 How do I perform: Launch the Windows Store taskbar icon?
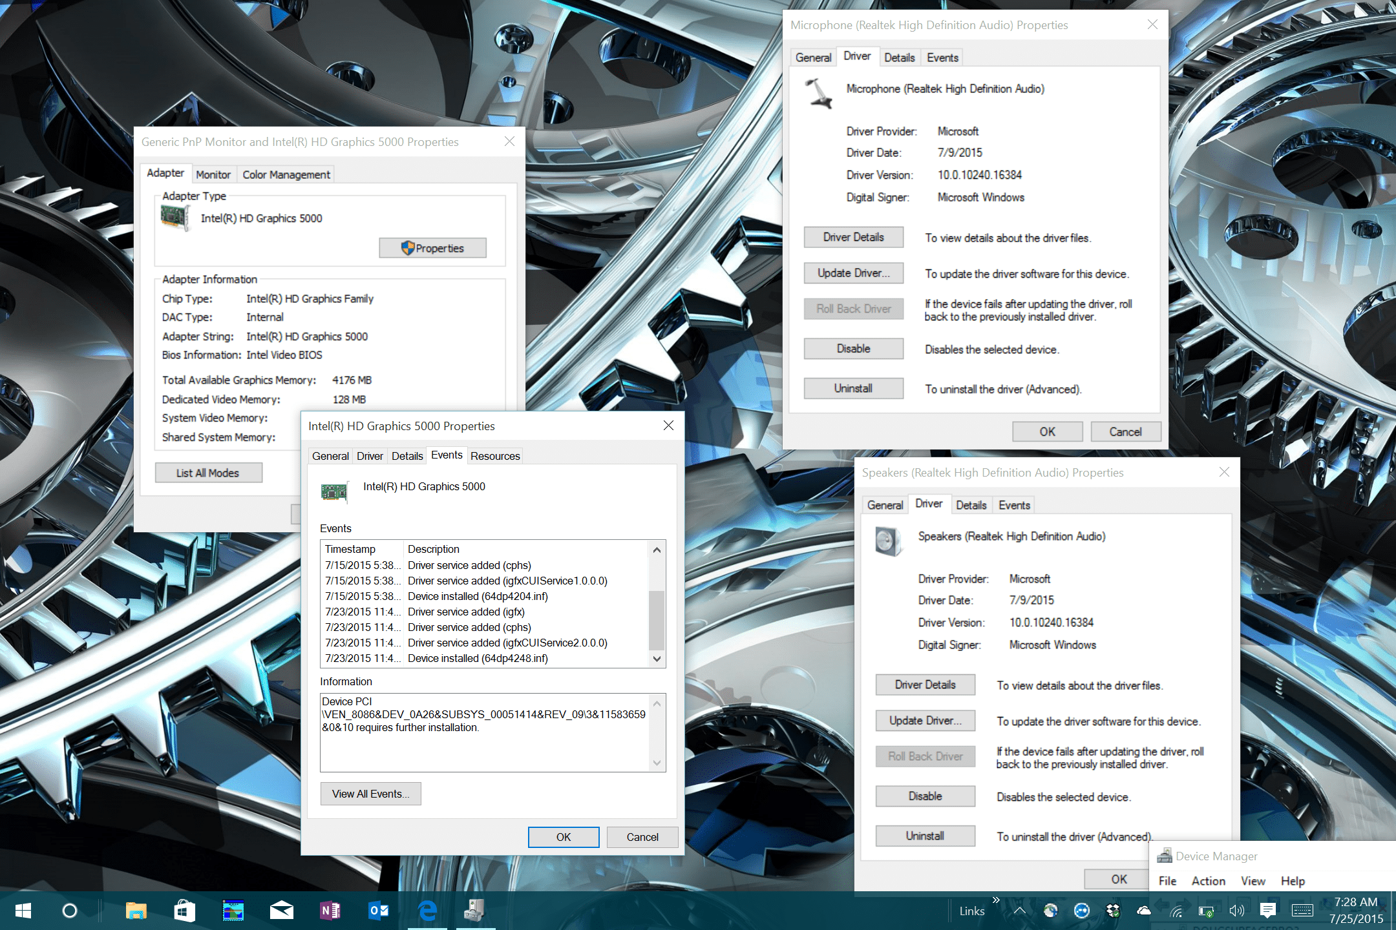click(x=184, y=911)
